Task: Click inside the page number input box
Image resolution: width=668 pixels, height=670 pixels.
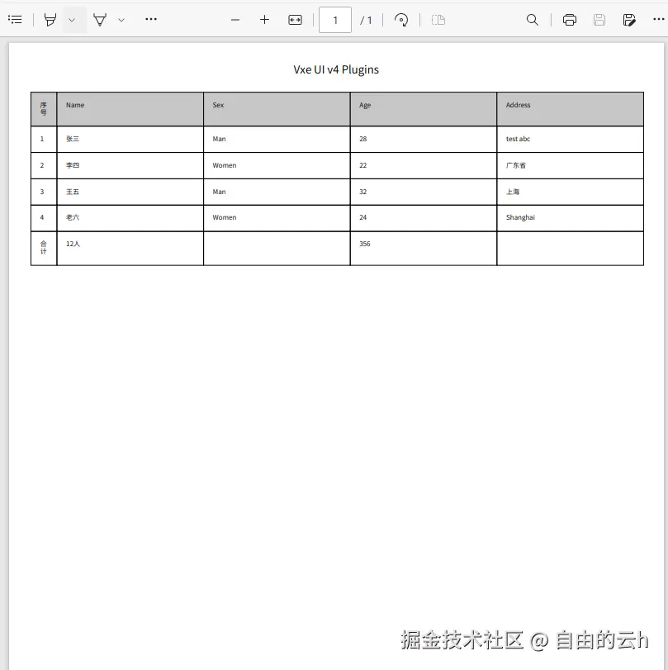Action: 334,20
